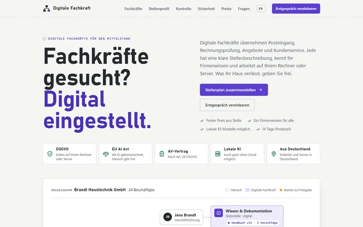Image resolution: width=363 pixels, height=227 pixels.
Task: Click the arrow in Stellenplan zusammenstellen
Action: click(260, 89)
